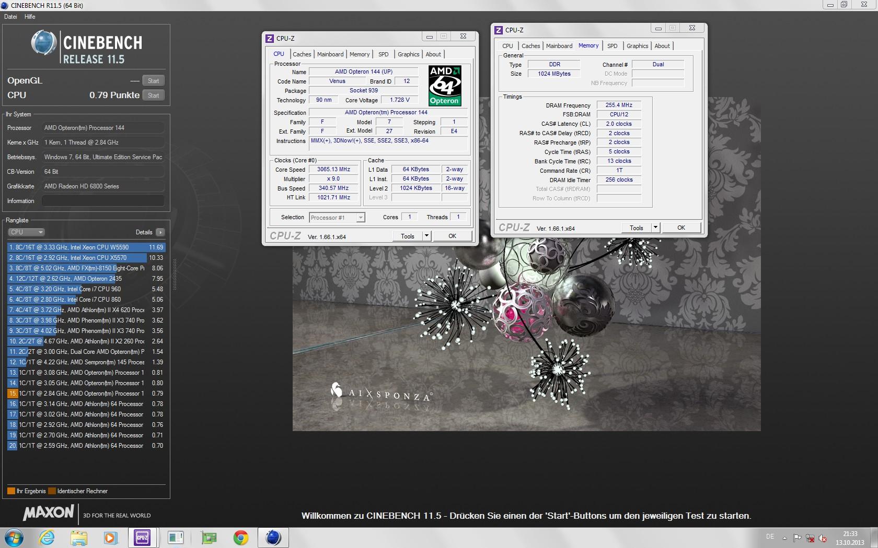Open the Hilfe menu

(x=30, y=17)
